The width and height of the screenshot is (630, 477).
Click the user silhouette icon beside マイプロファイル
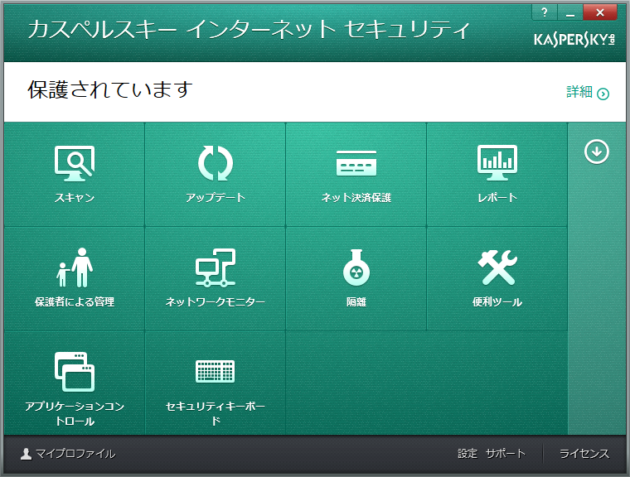[27, 454]
